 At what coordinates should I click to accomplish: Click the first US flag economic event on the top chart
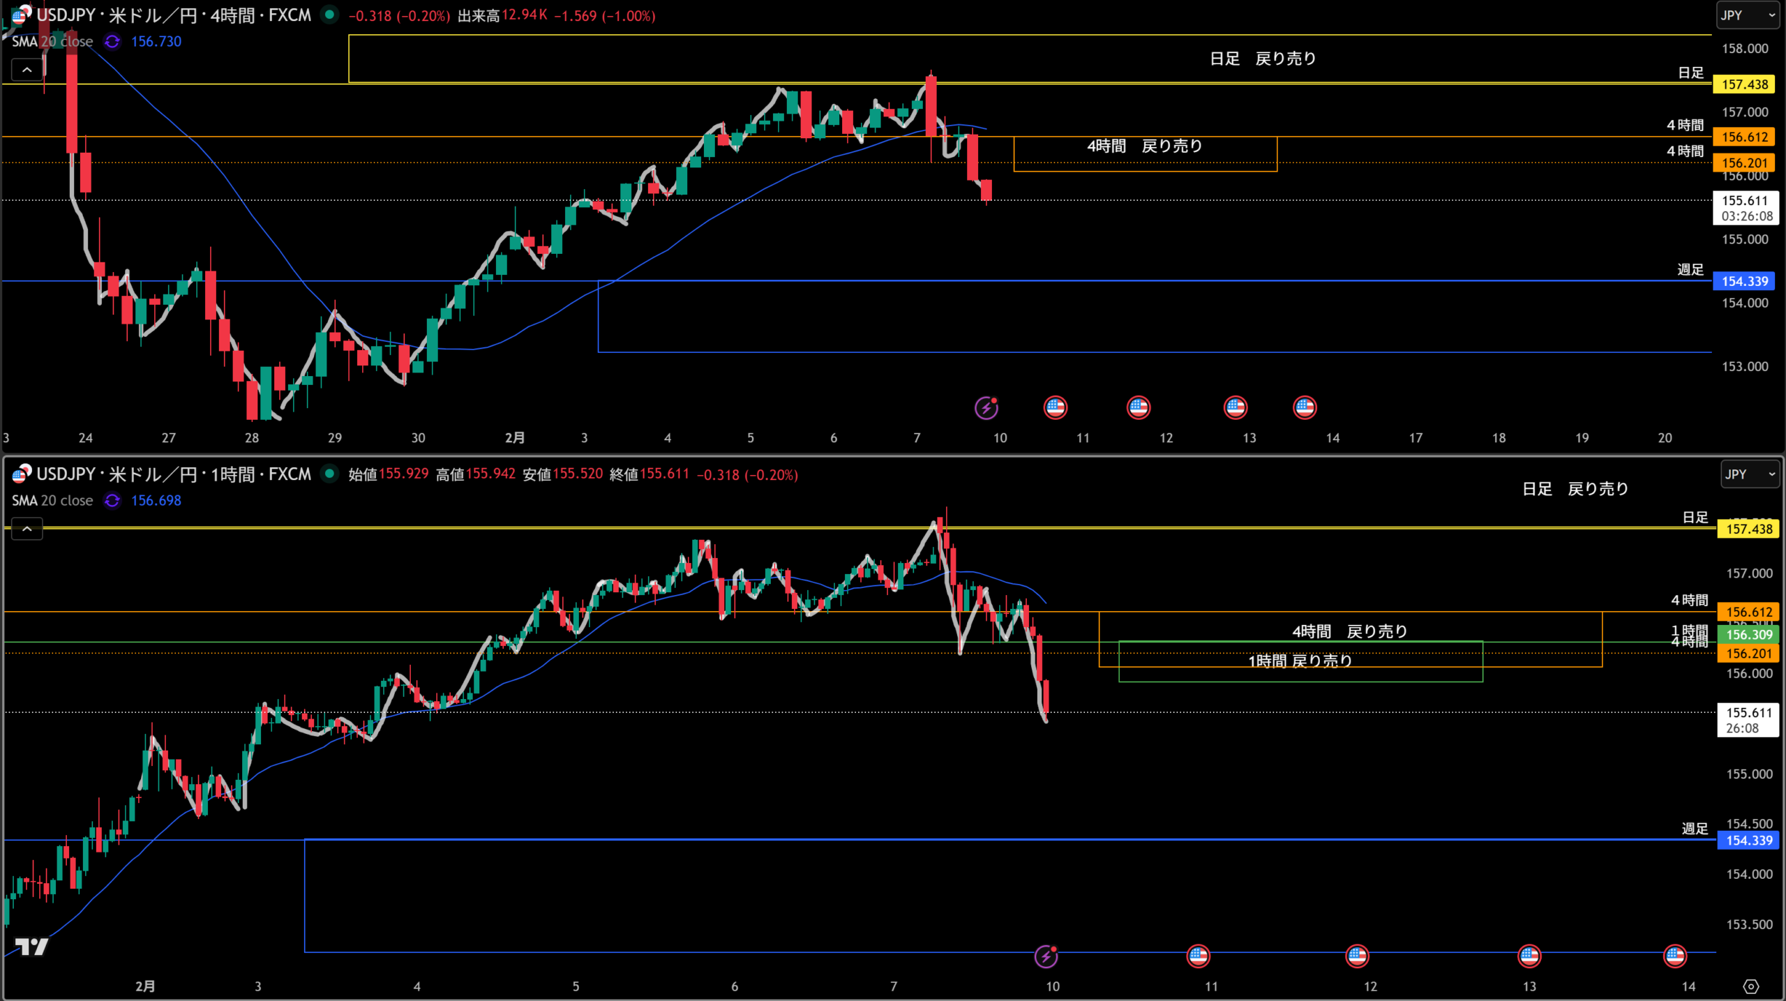click(x=1055, y=407)
